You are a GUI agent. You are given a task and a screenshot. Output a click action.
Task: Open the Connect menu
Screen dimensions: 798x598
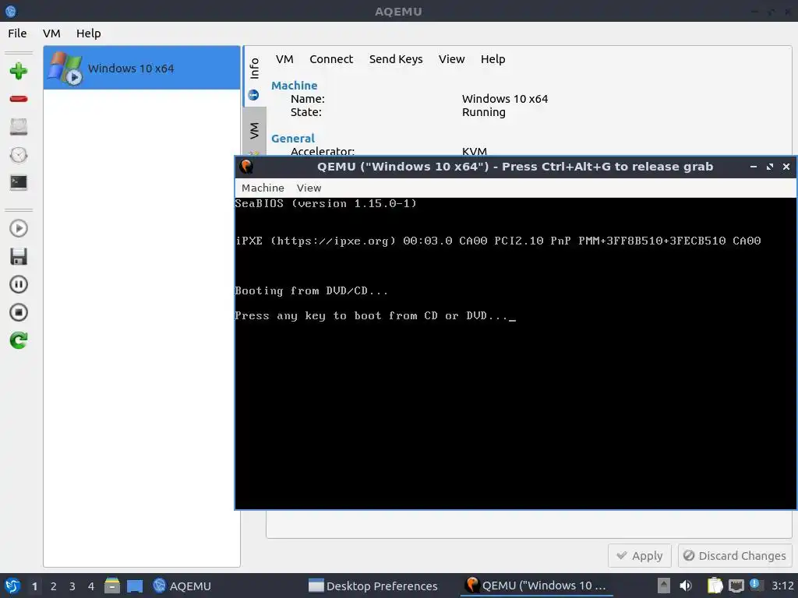(x=331, y=59)
